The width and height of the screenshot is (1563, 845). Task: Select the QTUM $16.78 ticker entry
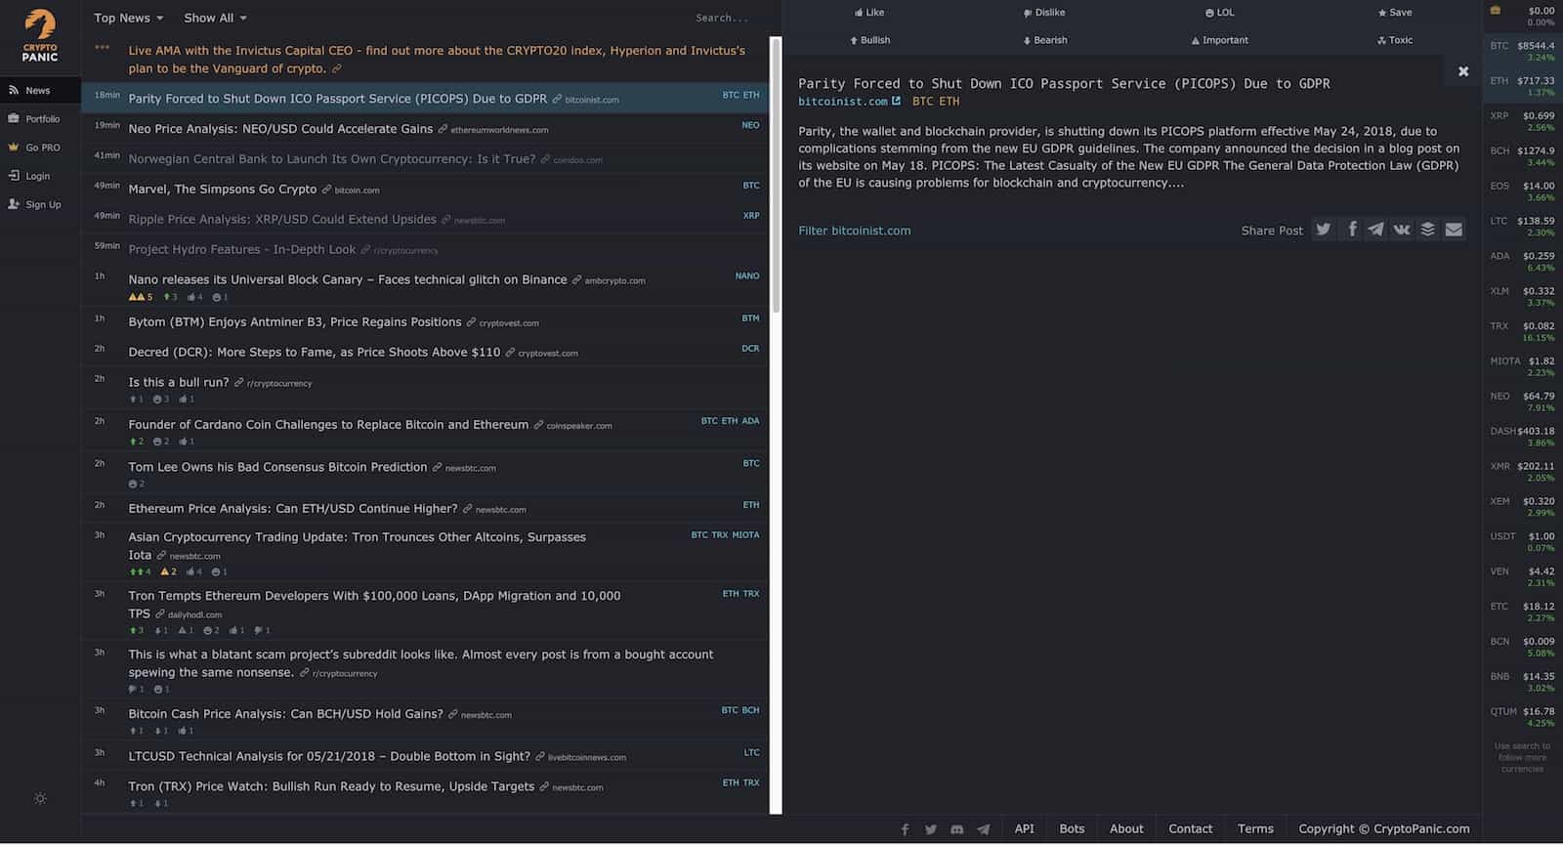click(x=1522, y=717)
